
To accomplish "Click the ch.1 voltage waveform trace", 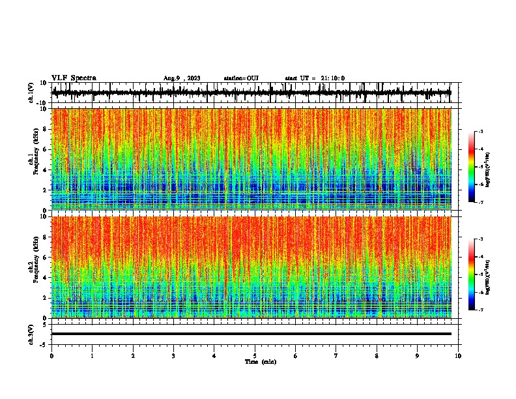I will (251, 93).
